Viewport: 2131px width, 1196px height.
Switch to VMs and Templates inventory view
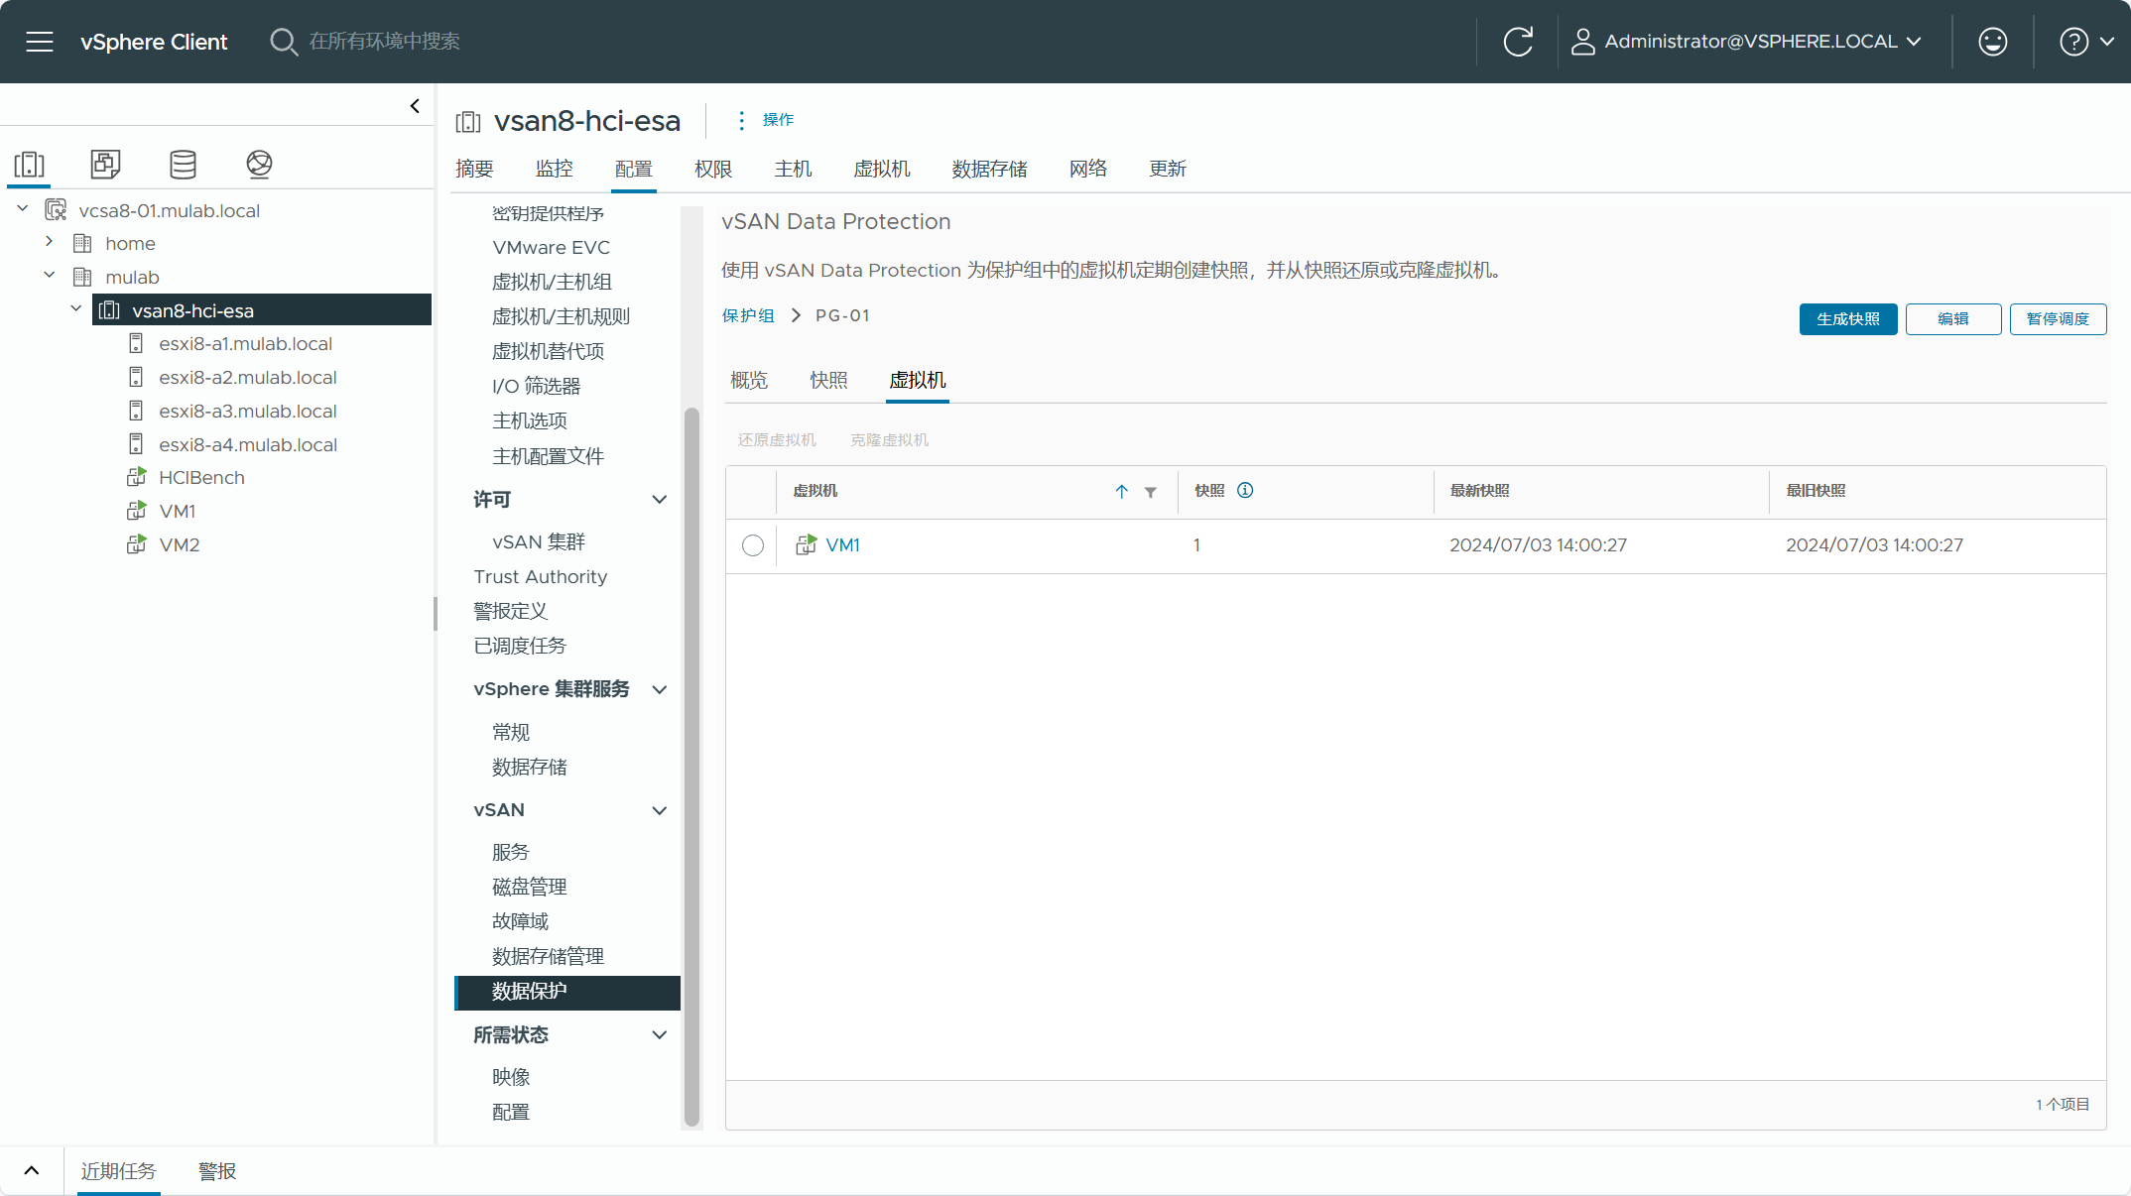tap(105, 165)
